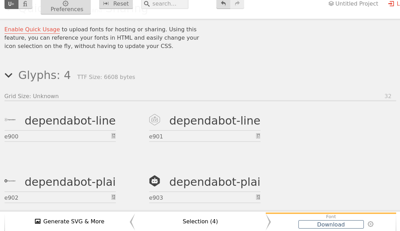Image resolution: width=400 pixels, height=231 pixels.
Task: Collapse the Glyphs section chevron
Action: (8, 75)
